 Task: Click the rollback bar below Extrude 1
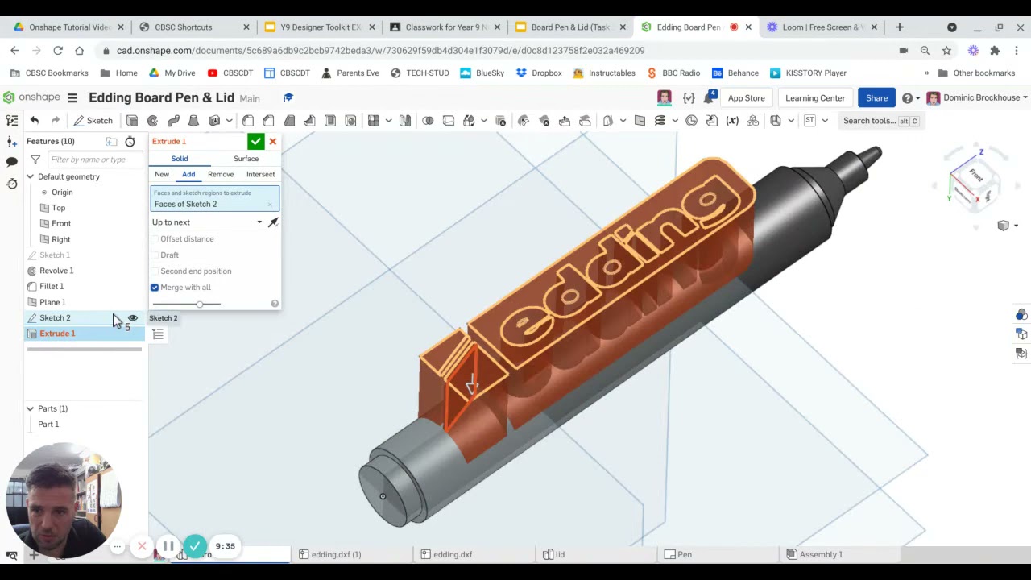tap(85, 350)
